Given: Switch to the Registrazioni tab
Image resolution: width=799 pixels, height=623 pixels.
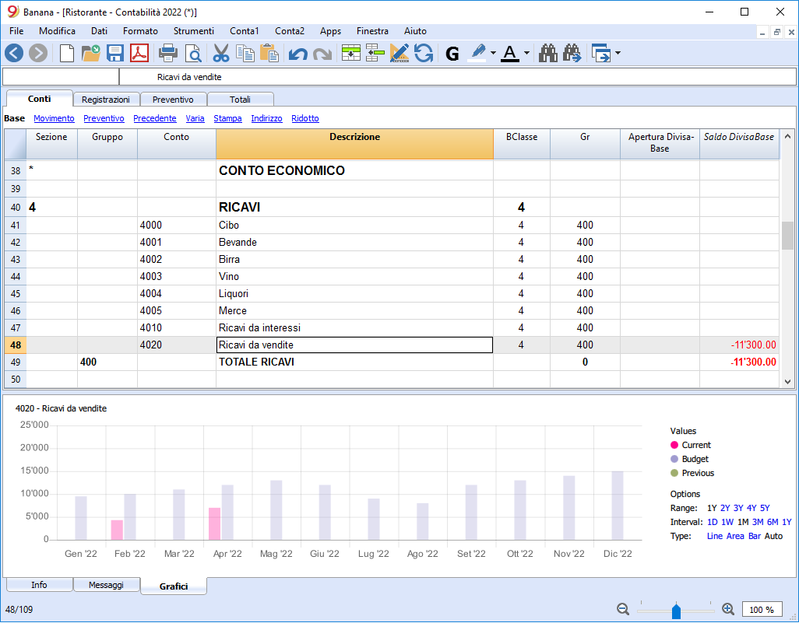Looking at the screenshot, I should coord(105,100).
